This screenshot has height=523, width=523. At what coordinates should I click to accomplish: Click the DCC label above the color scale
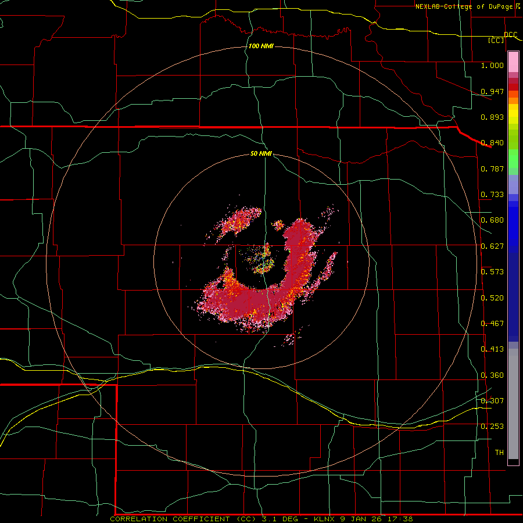pyautogui.click(x=510, y=34)
